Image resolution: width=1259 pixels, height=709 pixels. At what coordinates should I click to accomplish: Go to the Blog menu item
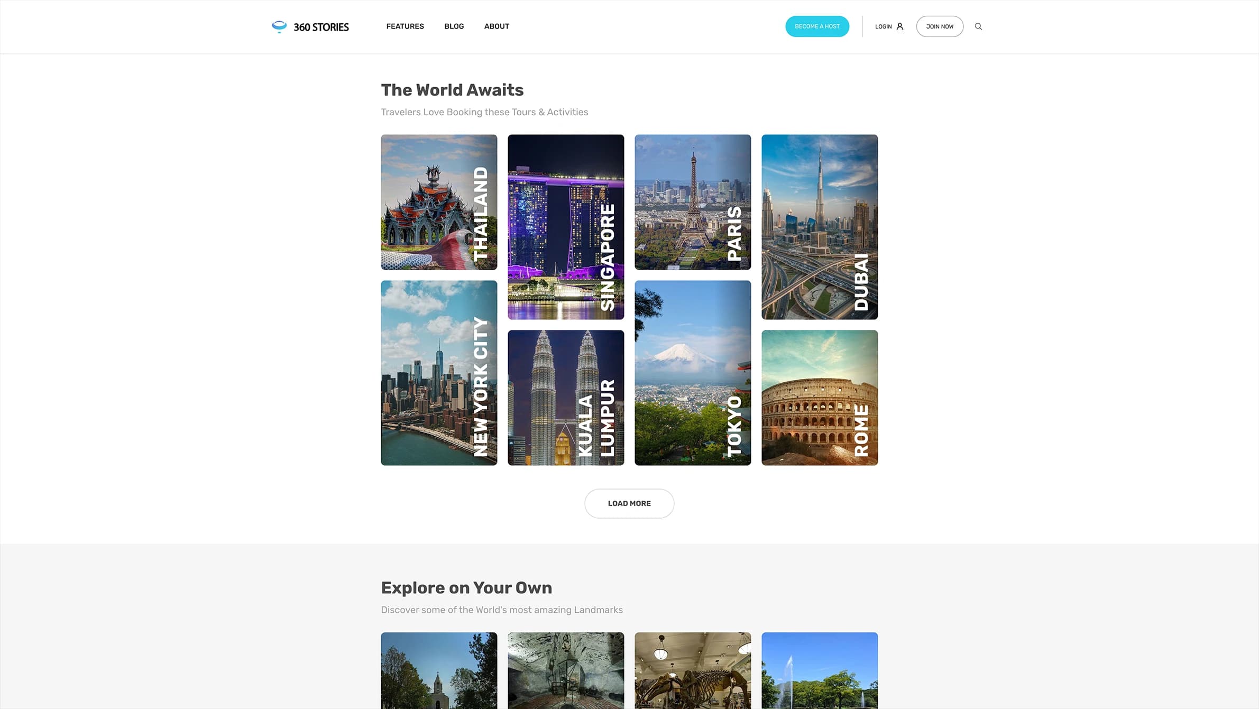(454, 26)
